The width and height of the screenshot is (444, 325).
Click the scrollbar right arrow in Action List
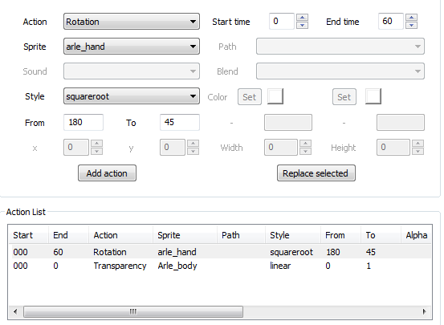[424, 311]
